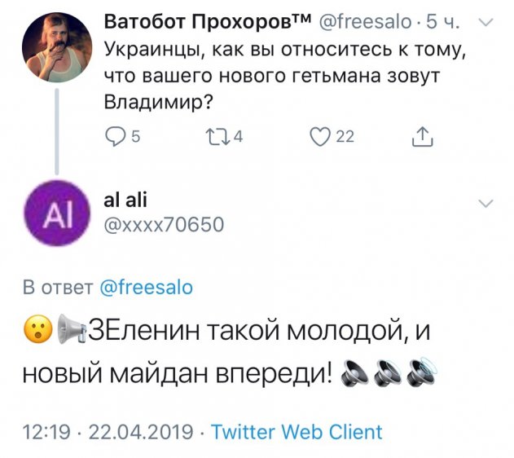The image size is (514, 458).
Task: Open the purple 'Al' avatar of al ali
Action: tap(56, 214)
